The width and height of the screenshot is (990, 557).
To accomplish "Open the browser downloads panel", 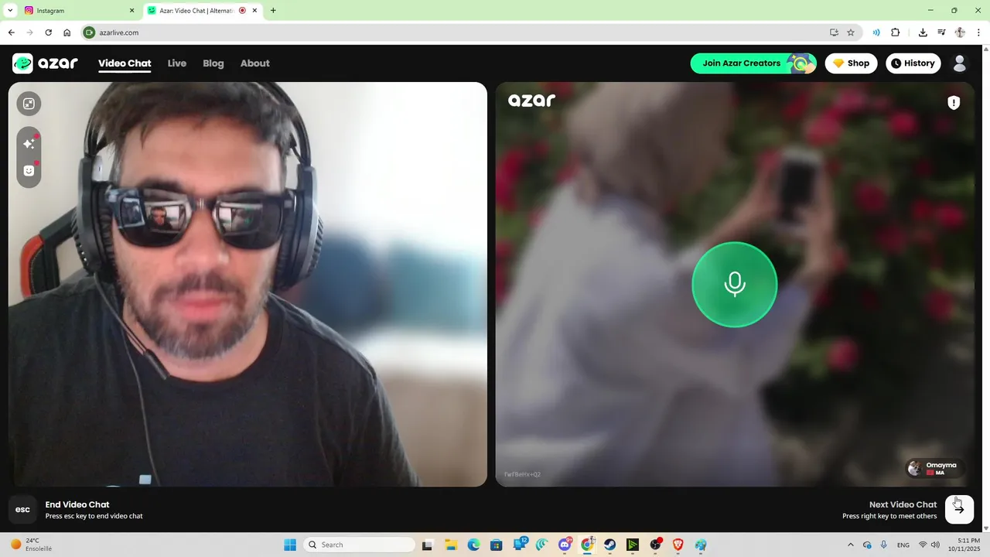I will coord(923,32).
